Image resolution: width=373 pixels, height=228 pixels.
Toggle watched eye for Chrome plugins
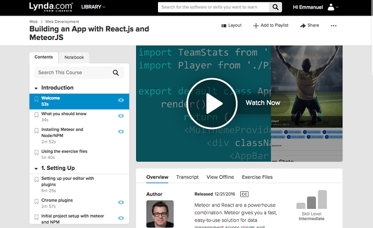pyautogui.click(x=121, y=202)
